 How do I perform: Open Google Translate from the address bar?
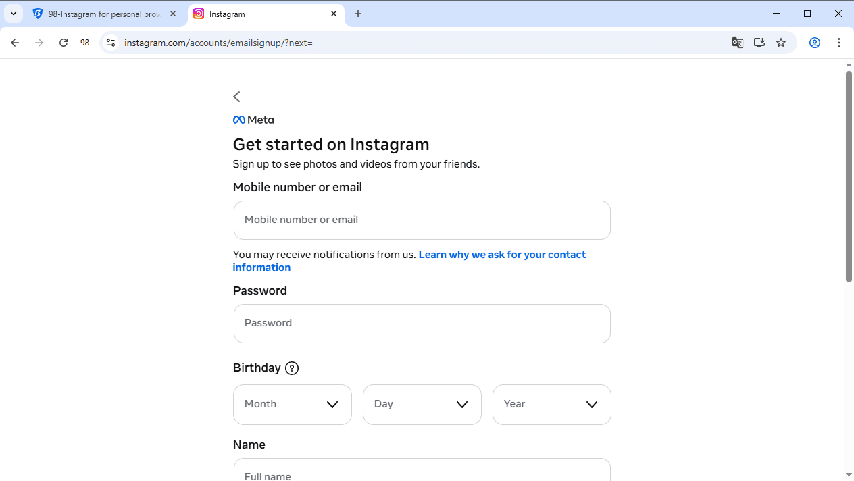[737, 43]
